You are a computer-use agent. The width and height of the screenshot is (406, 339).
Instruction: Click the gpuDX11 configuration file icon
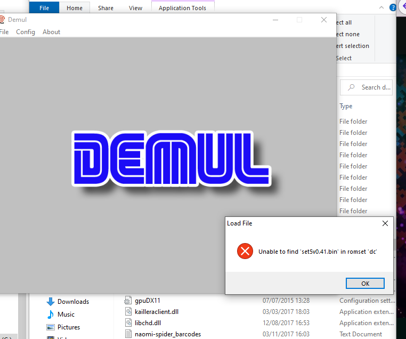click(128, 301)
